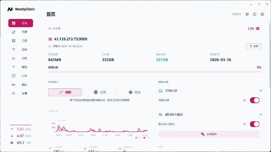The height and width of the screenshot is (152, 271).
Task: Click the 安装服务 (Install Service) button
Action: pos(209,134)
